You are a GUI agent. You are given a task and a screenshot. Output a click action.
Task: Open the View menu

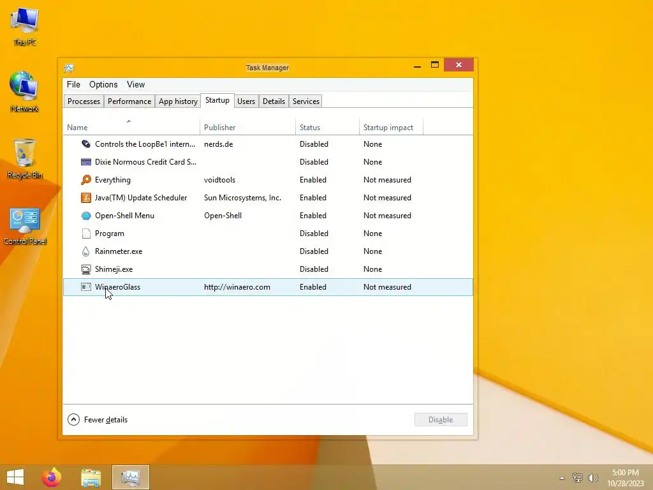pyautogui.click(x=136, y=85)
